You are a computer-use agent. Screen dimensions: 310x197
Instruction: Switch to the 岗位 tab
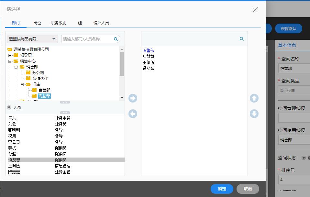click(37, 23)
